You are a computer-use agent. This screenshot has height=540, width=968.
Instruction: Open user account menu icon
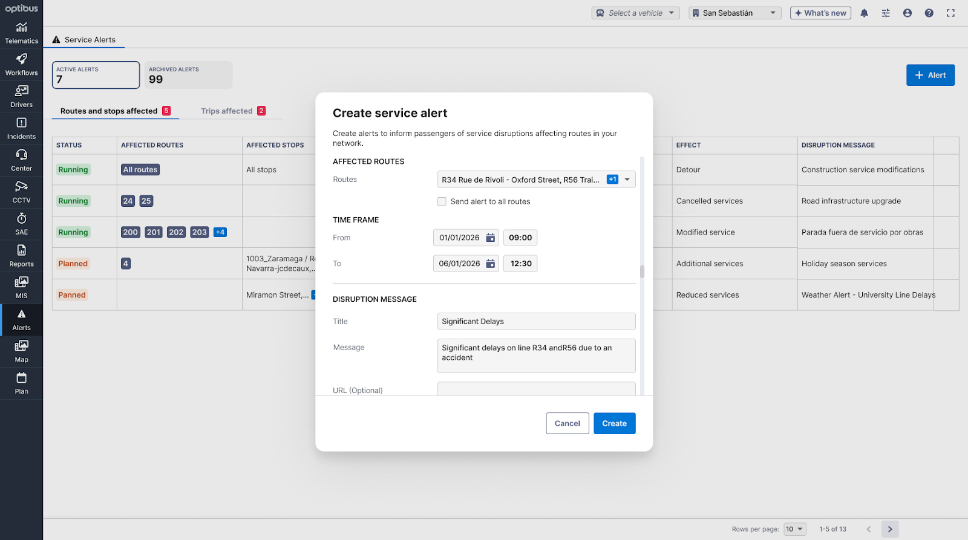click(x=907, y=13)
